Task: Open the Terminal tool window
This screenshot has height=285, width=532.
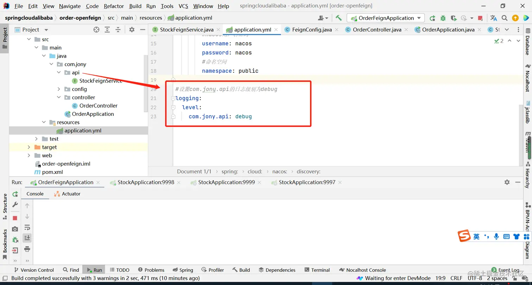Action: [x=317, y=270]
